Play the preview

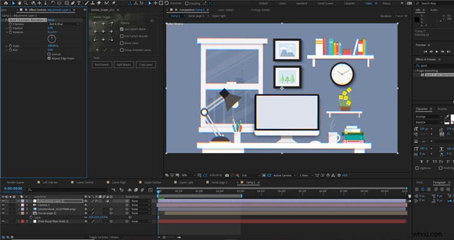(x=437, y=52)
